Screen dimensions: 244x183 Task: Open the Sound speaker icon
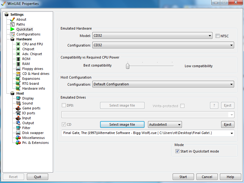point(18,103)
